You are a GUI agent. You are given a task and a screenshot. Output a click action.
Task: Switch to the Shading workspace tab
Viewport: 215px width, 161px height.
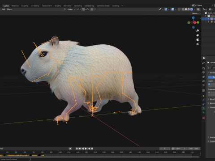[58, 6]
